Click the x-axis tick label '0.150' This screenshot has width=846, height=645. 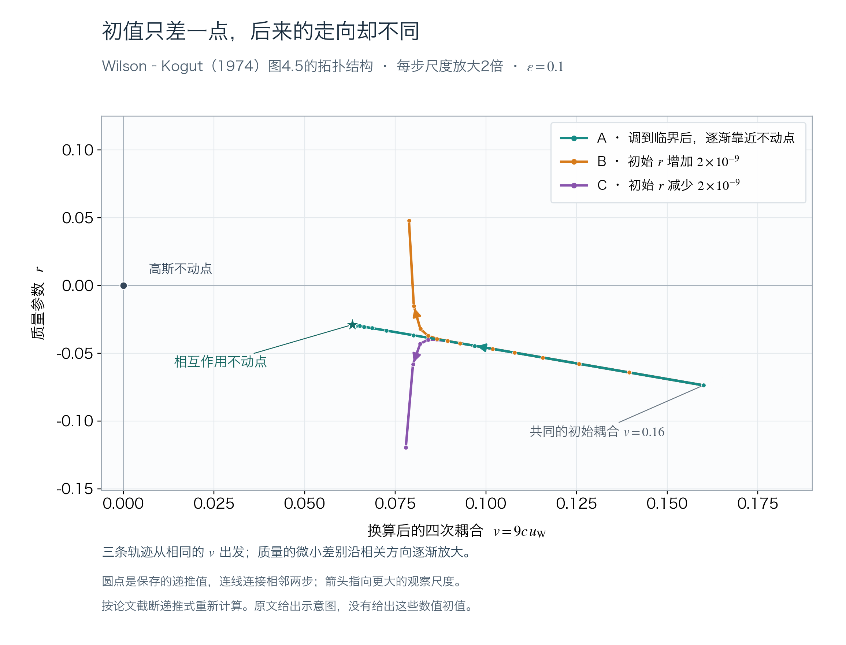[x=667, y=503]
